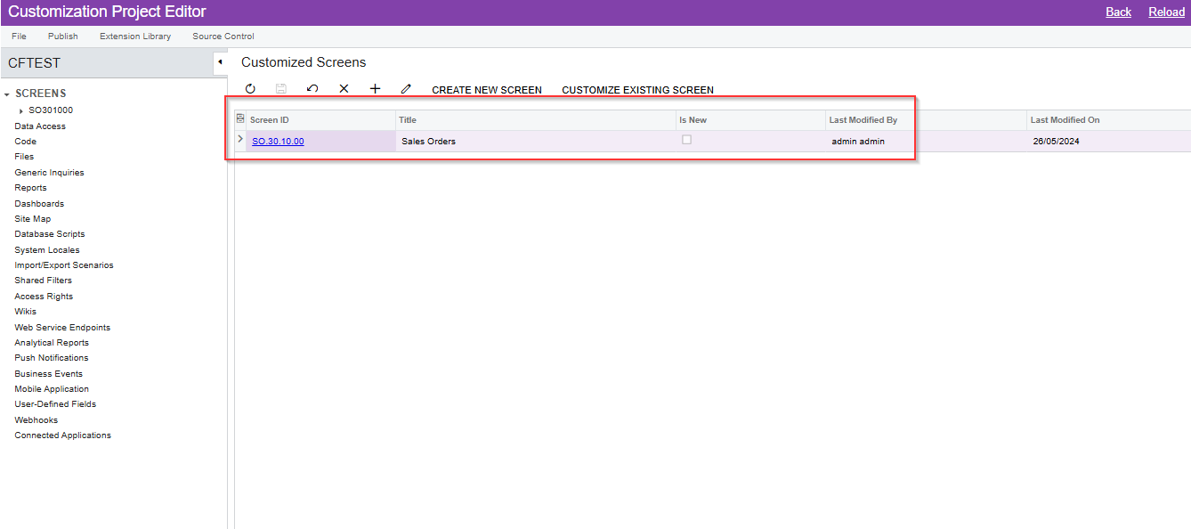1191x529 pixels.
Task: Click the Save disk icon
Action: [281, 89]
